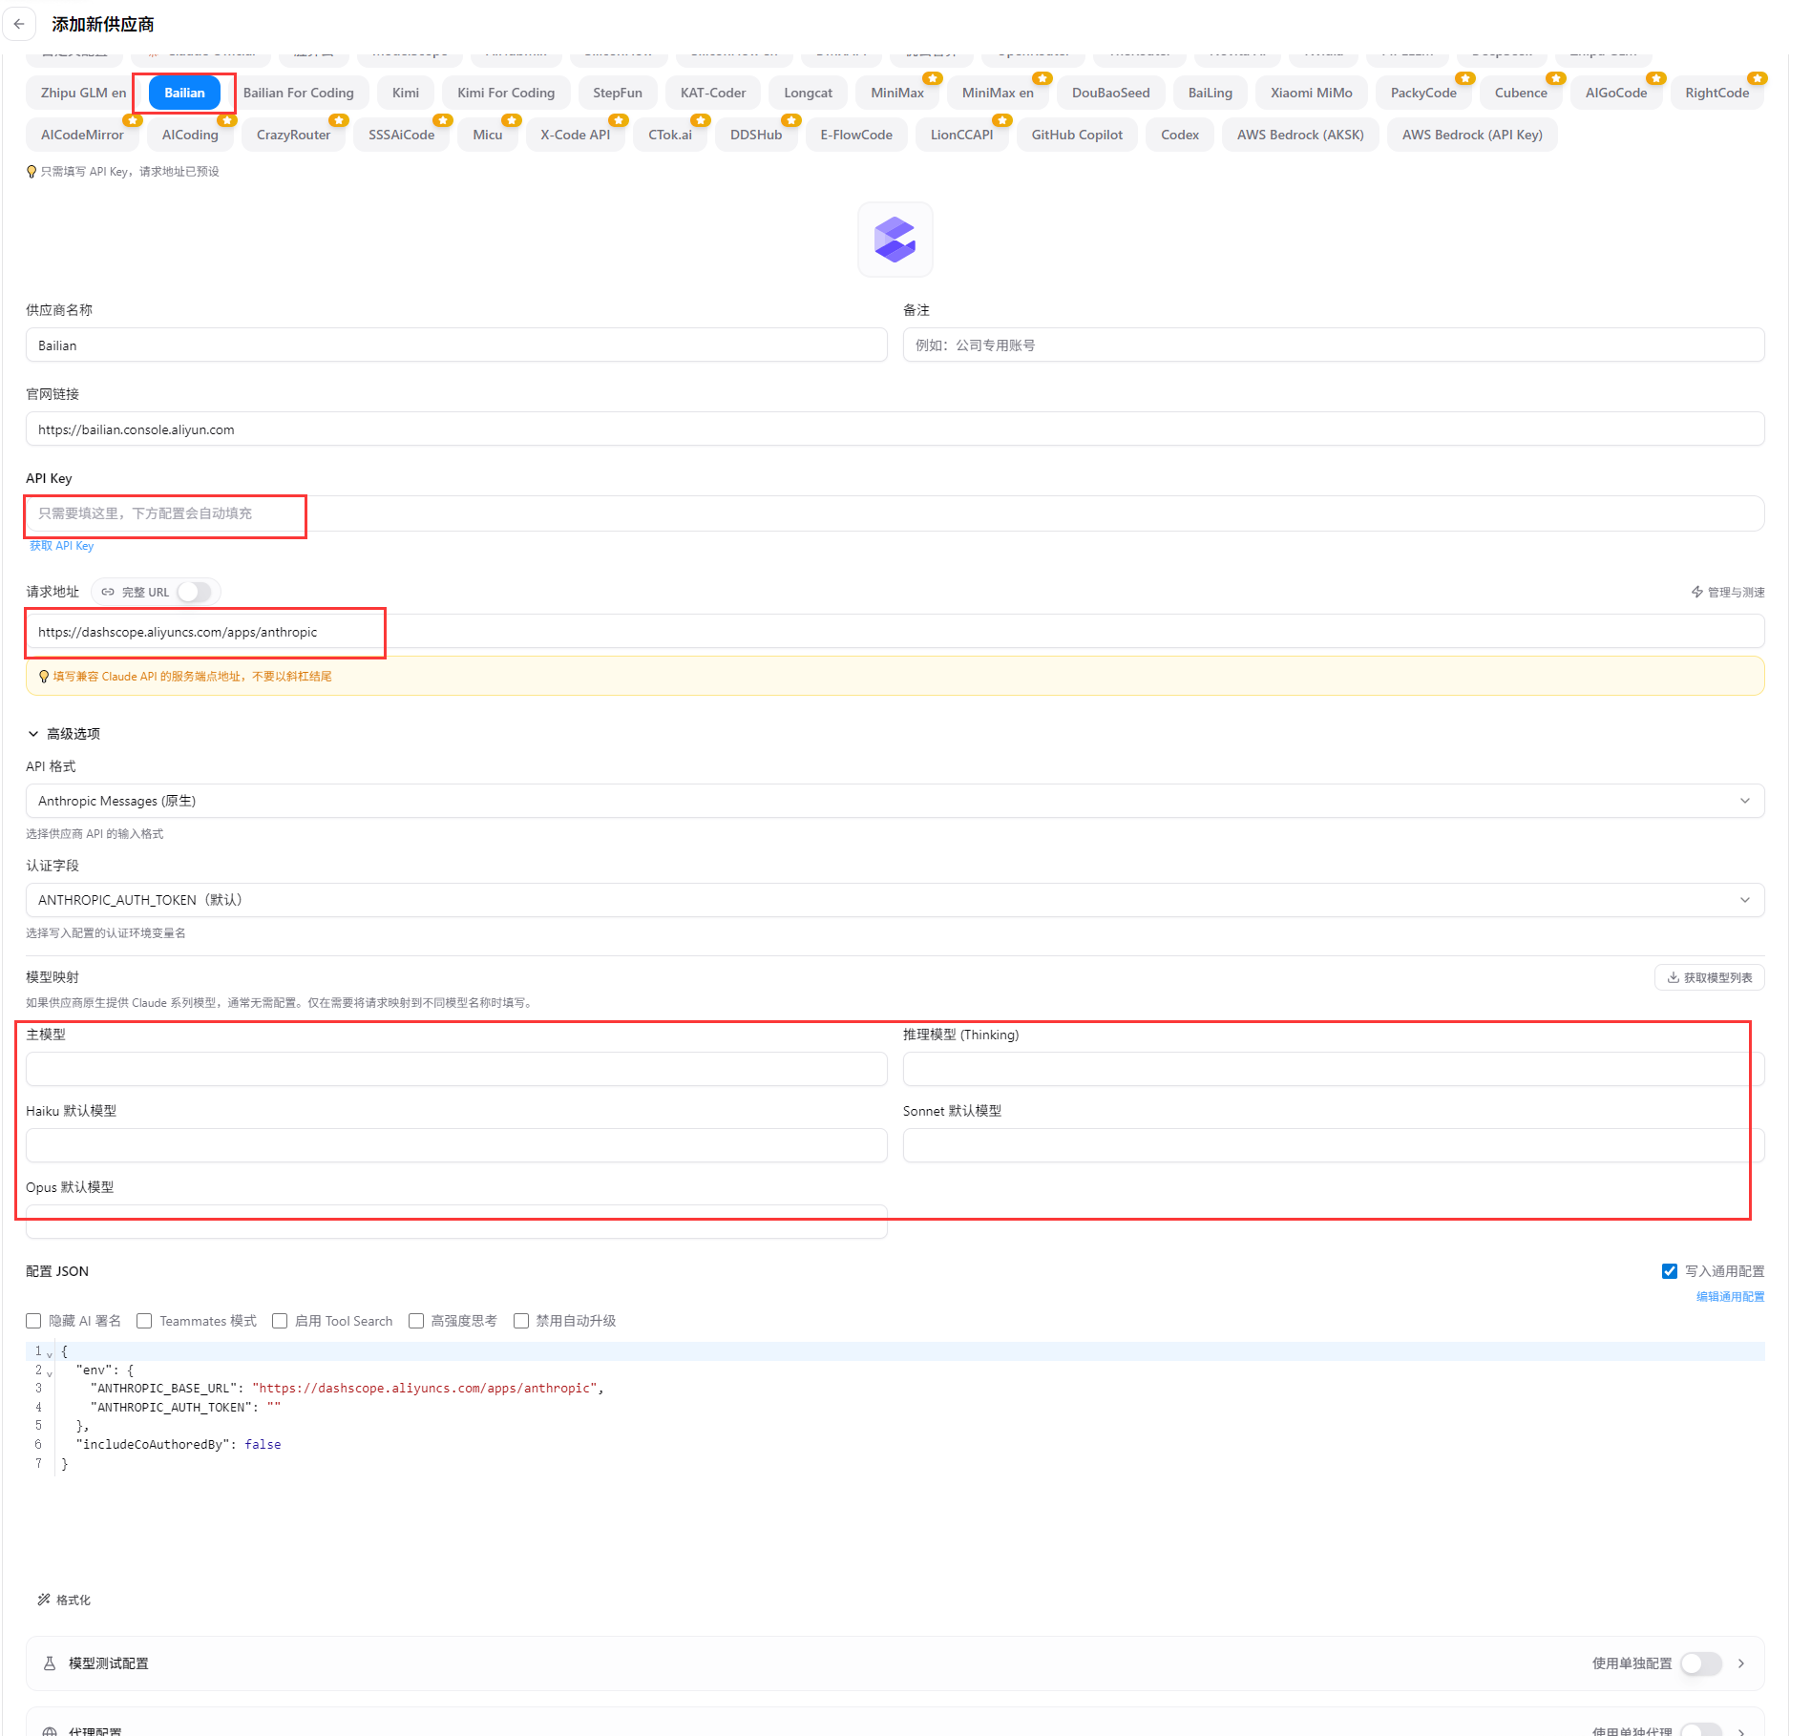
Task: Select the Xiaomi MiMo provider
Action: (1312, 93)
